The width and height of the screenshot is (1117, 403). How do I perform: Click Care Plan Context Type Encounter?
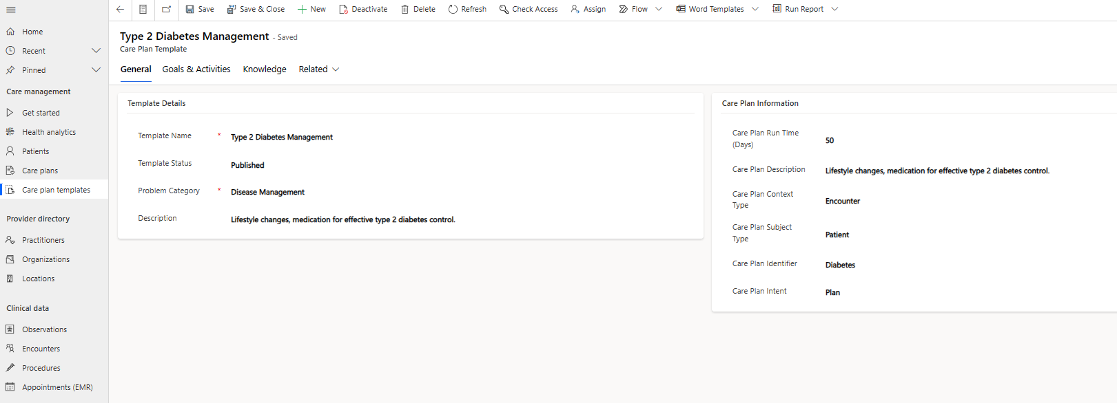843,201
